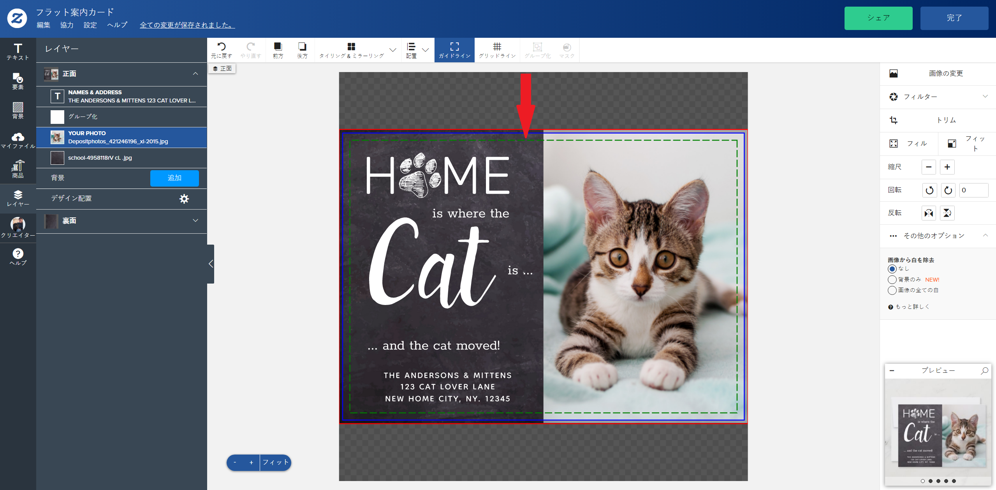Select the テキスト tool in sidebar
Screen dimensions: 996x490
click(18, 52)
